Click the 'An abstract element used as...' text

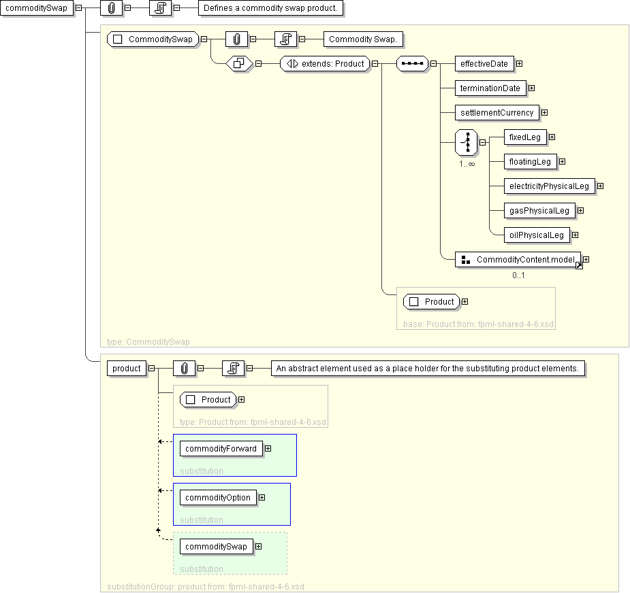tap(428, 369)
